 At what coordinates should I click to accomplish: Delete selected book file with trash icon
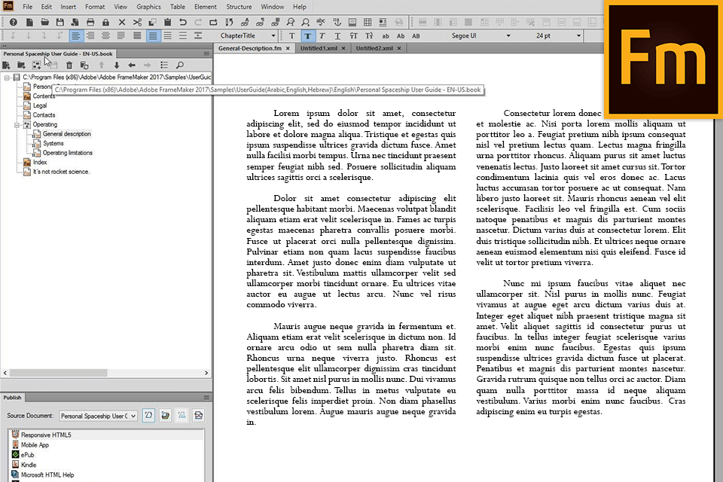[69, 65]
